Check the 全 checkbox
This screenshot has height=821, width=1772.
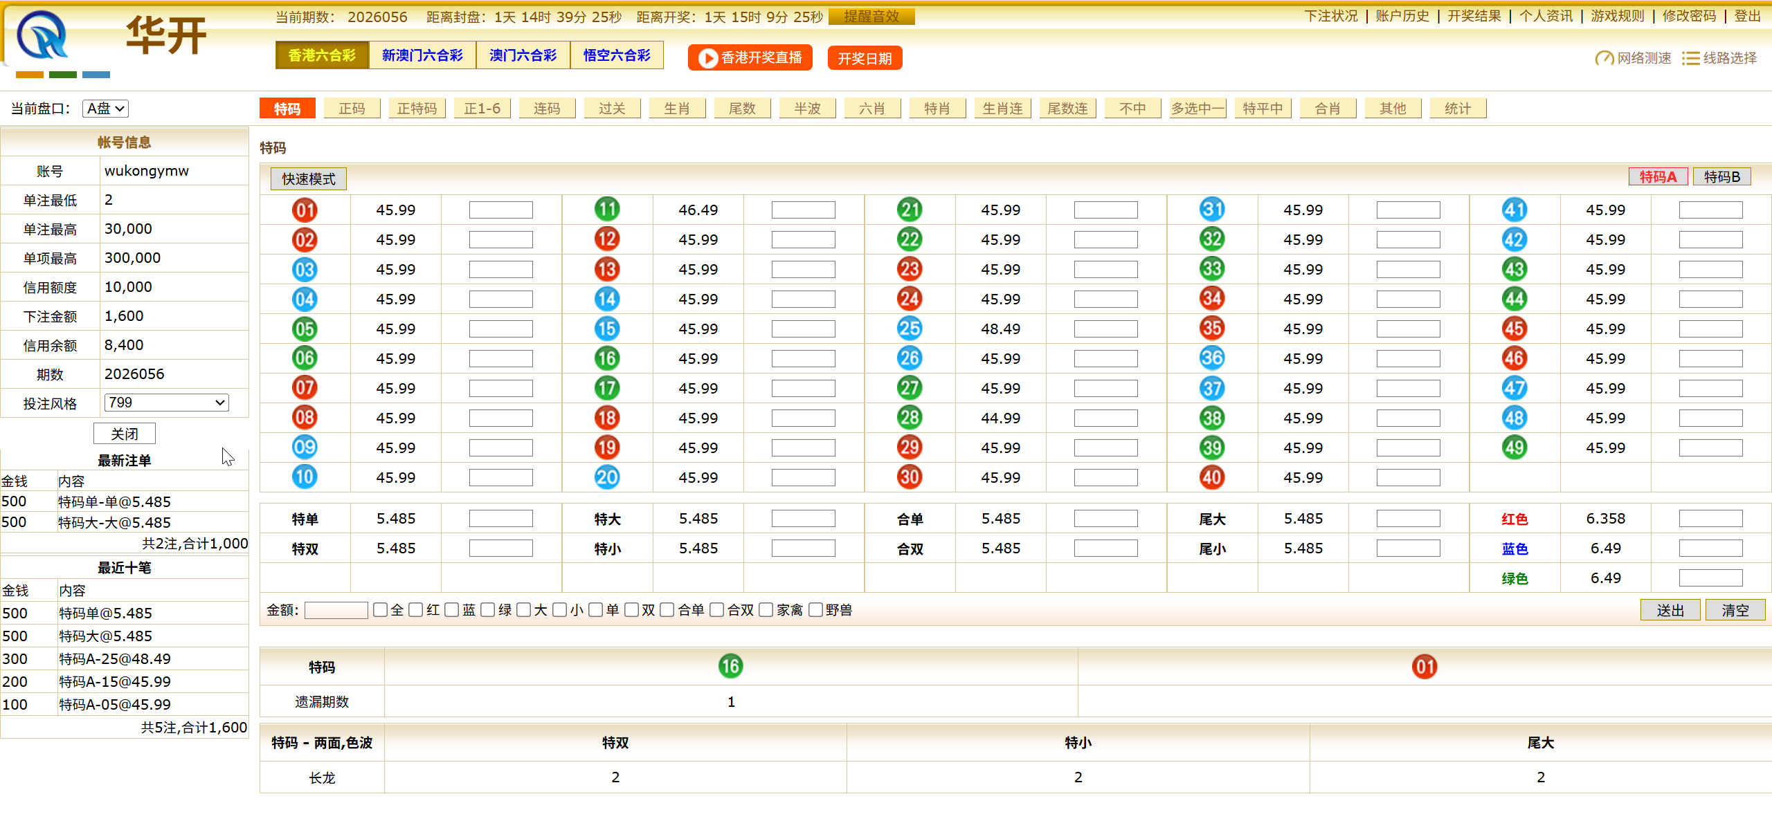click(380, 610)
